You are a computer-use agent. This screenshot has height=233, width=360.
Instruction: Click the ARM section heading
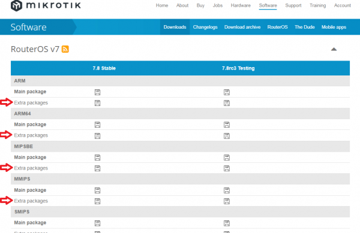[20, 81]
